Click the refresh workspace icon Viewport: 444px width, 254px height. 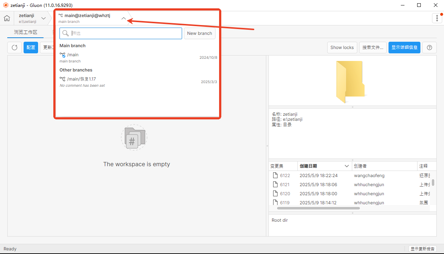click(15, 48)
